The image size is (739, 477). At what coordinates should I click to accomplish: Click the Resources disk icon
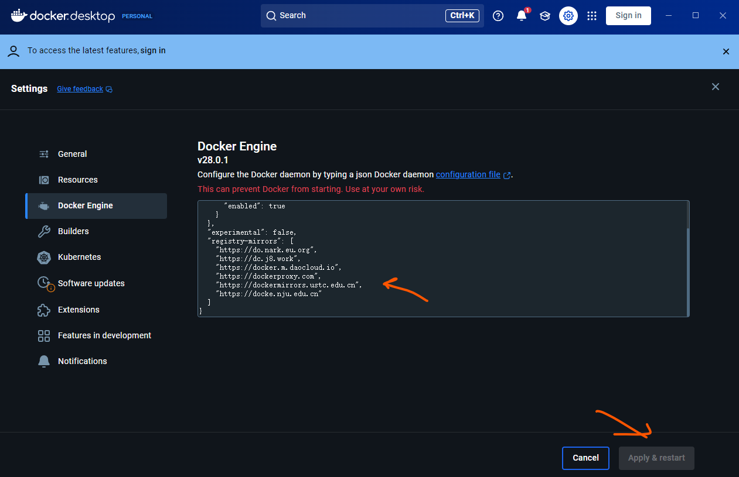[44, 180]
